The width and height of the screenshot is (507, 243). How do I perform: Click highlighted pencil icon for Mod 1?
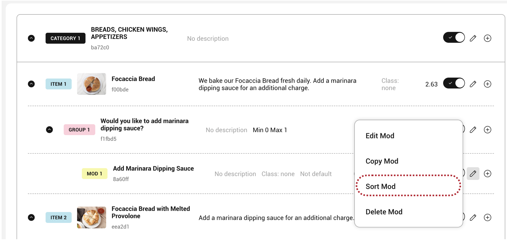pos(473,174)
